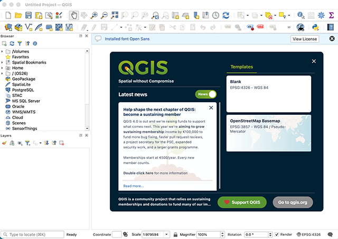The width and height of the screenshot is (338, 239).
Task: Open the temporal controller clock icon
Action: pyautogui.click(x=215, y=15)
